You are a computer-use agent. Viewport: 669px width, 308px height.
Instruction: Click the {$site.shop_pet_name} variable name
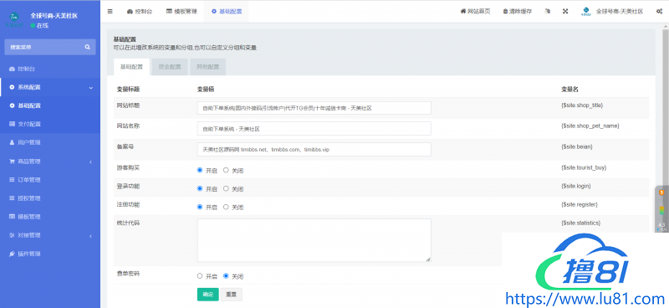point(590,126)
